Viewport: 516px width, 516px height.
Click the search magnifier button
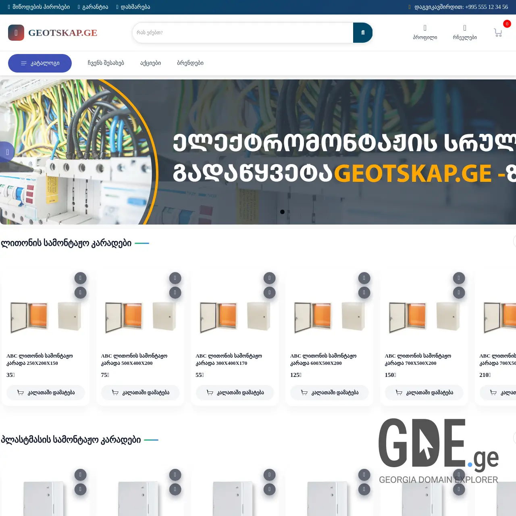click(x=362, y=33)
